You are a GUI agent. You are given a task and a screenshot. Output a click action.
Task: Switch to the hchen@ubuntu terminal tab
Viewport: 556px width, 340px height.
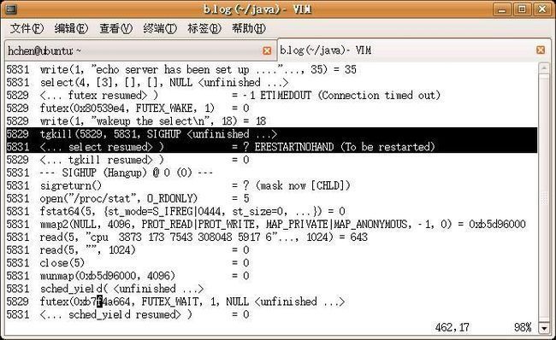point(140,50)
